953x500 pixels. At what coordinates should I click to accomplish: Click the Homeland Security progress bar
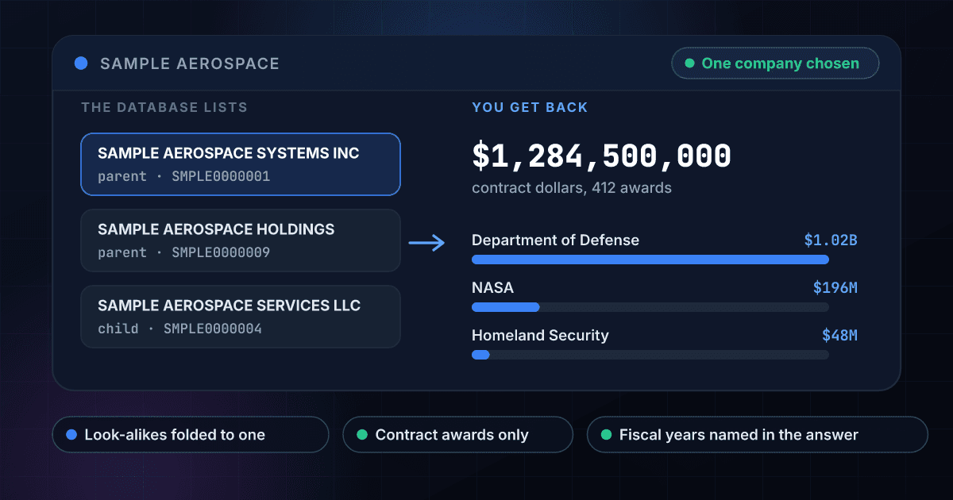[650, 355]
